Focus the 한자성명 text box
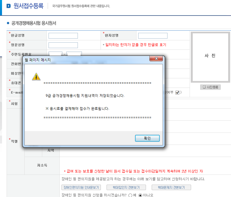This screenshot has height=197, width=231. point(153,36)
